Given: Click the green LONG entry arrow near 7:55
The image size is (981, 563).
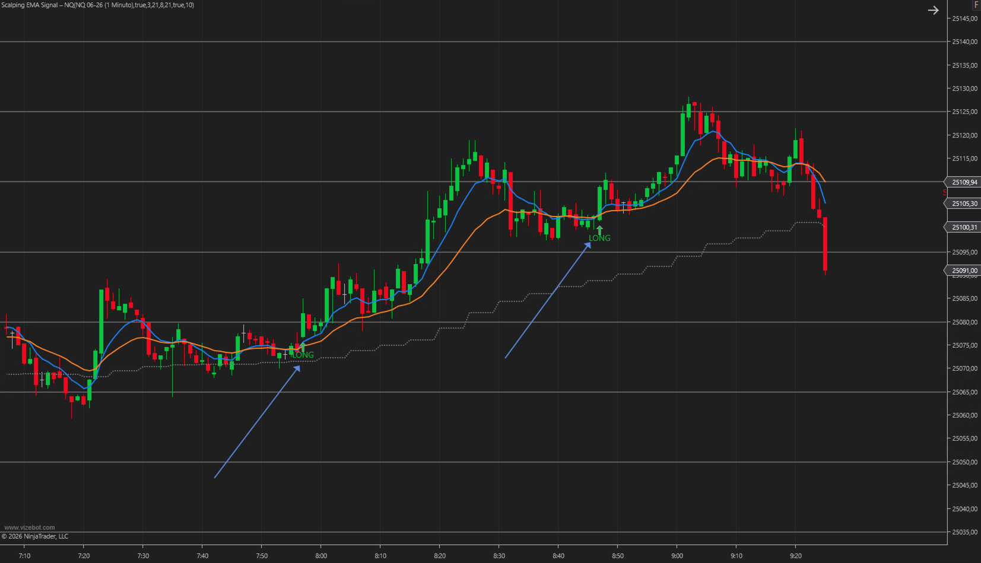Looking at the screenshot, I should click(x=303, y=346).
